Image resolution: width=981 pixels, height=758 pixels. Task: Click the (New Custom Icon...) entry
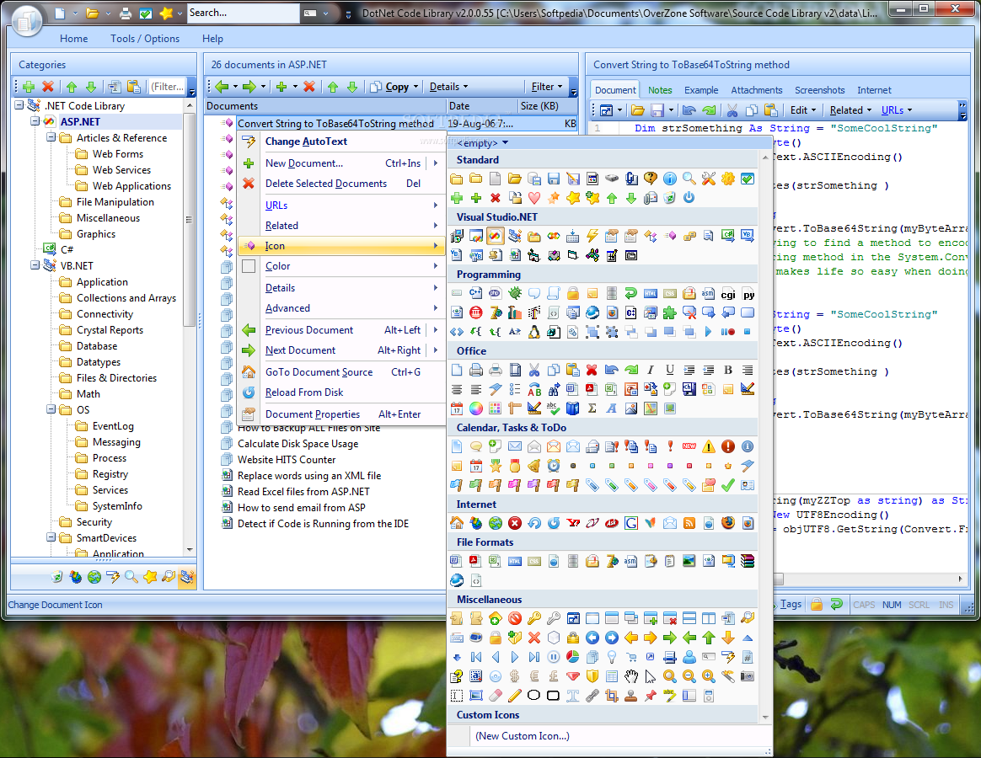tap(522, 736)
